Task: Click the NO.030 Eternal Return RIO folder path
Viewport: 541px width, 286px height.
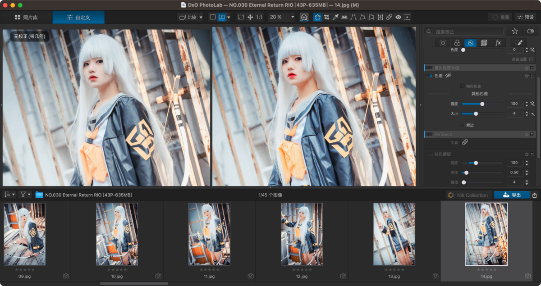Action: pos(88,195)
